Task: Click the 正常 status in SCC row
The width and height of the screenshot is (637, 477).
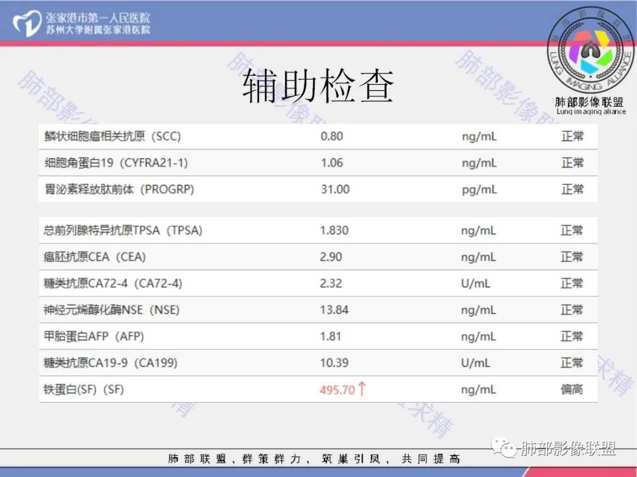Action: tap(572, 136)
